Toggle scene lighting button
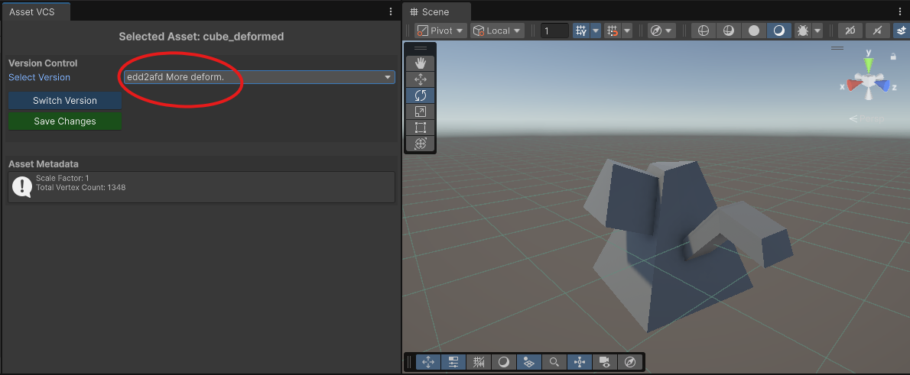The image size is (910, 375). (878, 31)
